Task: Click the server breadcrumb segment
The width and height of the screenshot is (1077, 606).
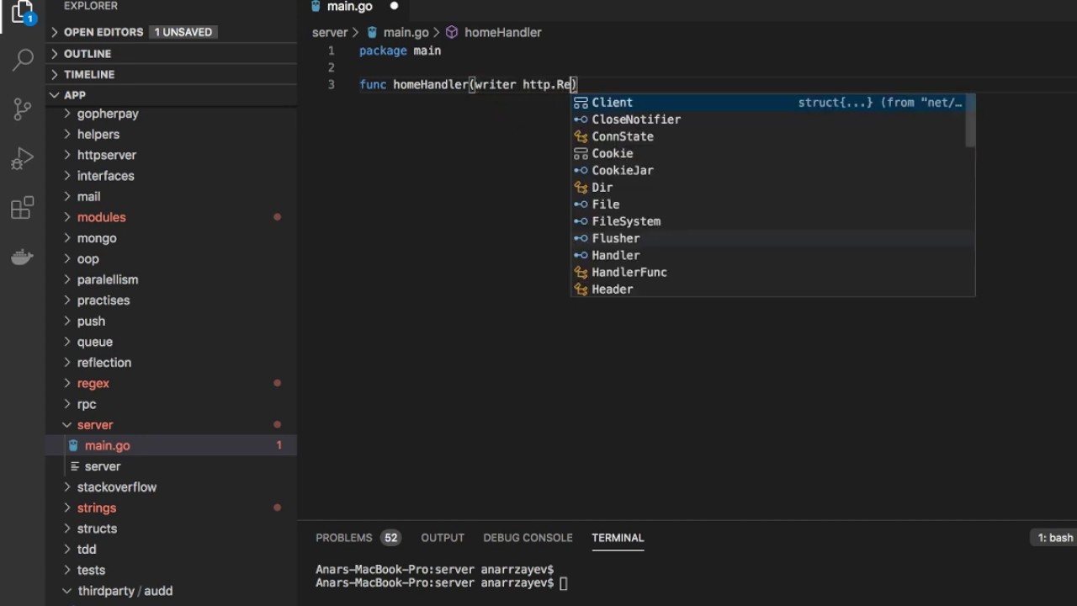Action: pos(330,32)
